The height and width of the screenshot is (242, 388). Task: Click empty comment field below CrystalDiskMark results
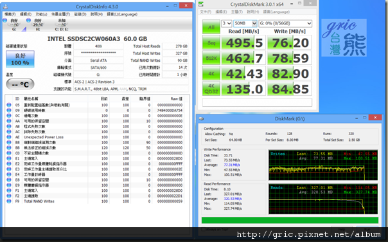click(257, 102)
